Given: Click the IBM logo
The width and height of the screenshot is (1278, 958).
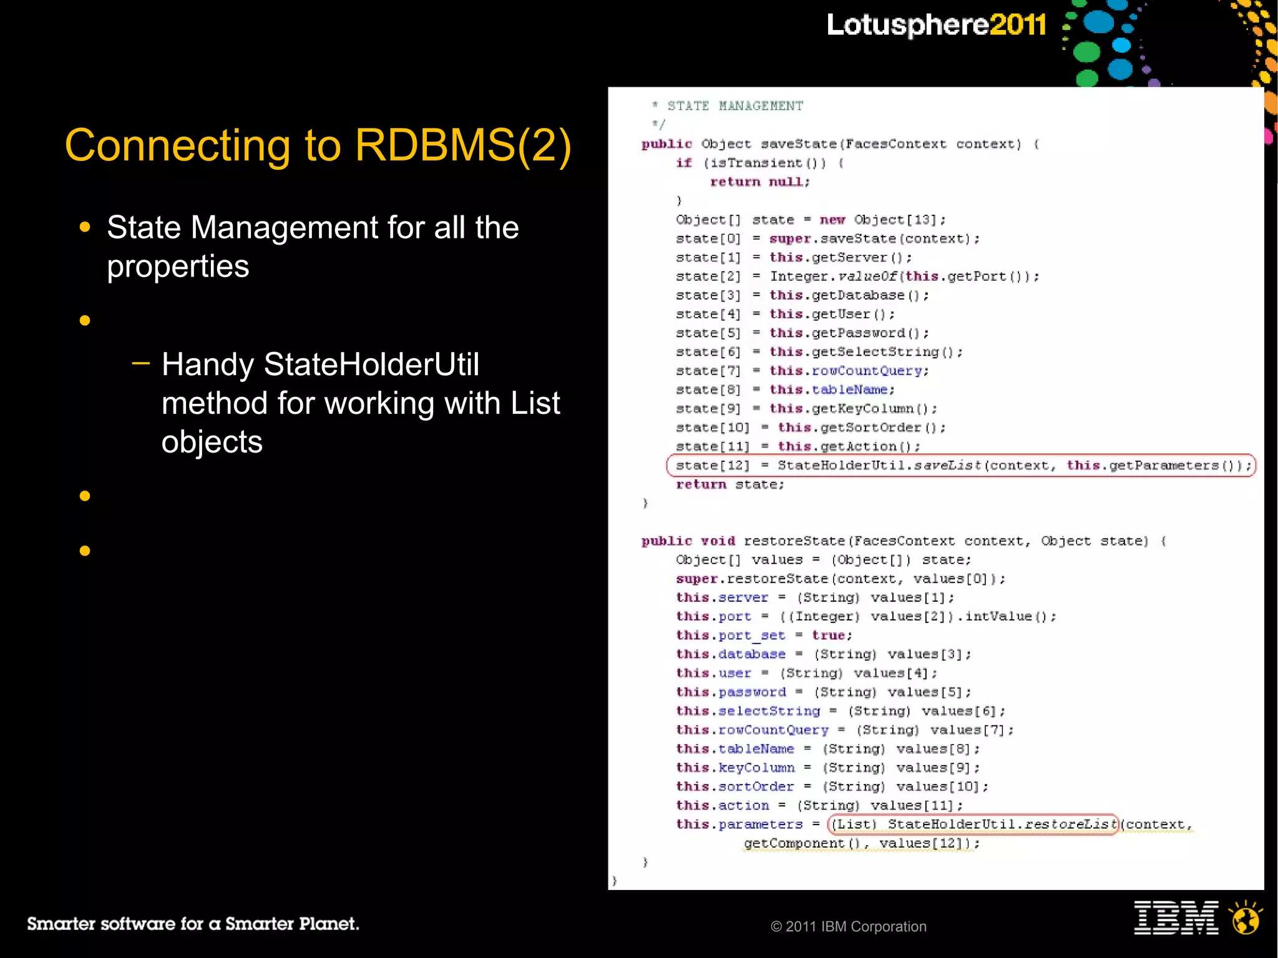Looking at the screenshot, I should point(1176,917).
